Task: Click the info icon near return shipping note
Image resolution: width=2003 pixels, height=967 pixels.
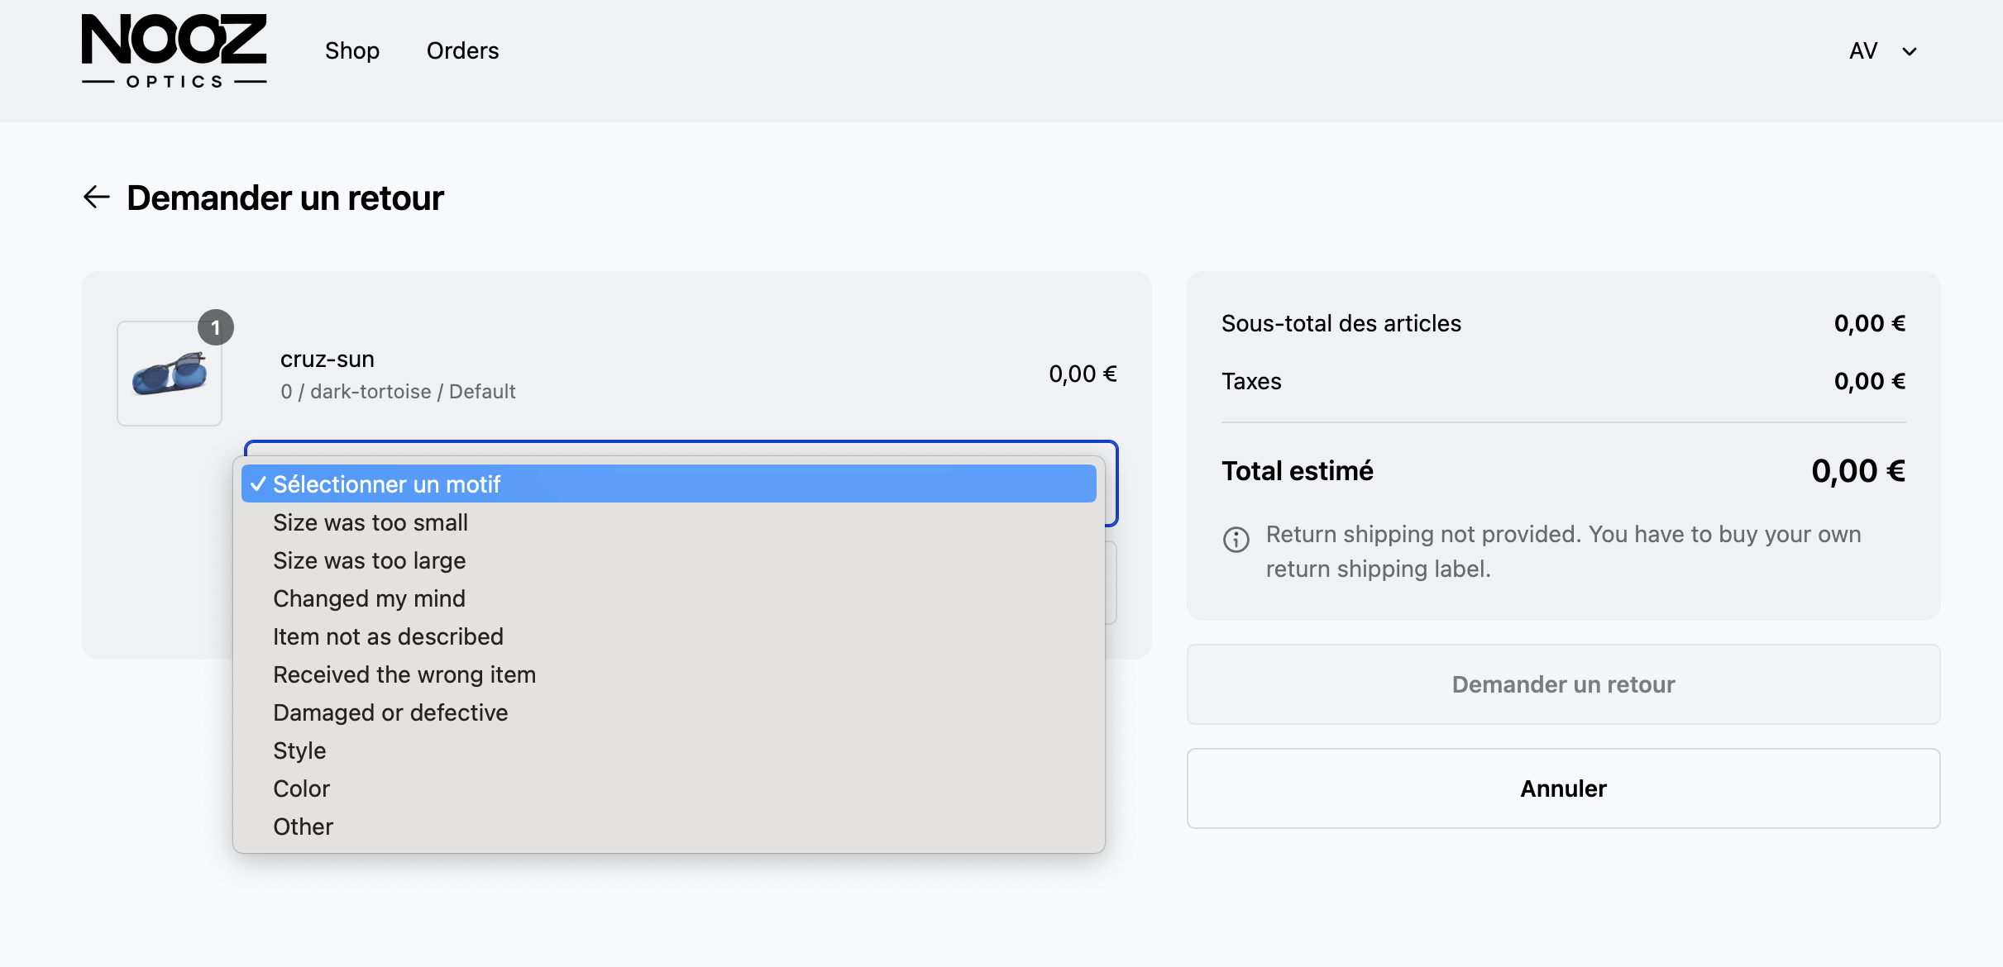Action: tap(1236, 539)
